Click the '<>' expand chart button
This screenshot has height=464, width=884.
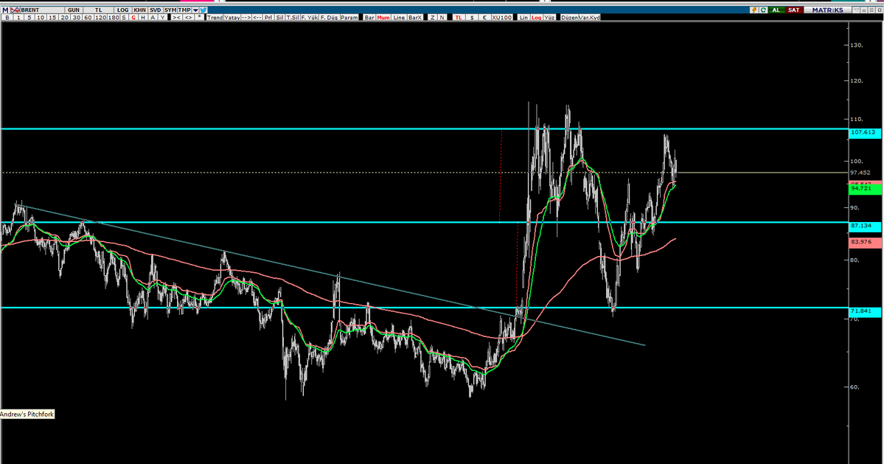click(188, 18)
